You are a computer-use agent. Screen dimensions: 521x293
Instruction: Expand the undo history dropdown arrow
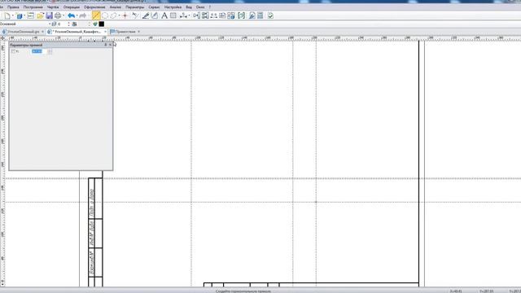click(x=77, y=15)
